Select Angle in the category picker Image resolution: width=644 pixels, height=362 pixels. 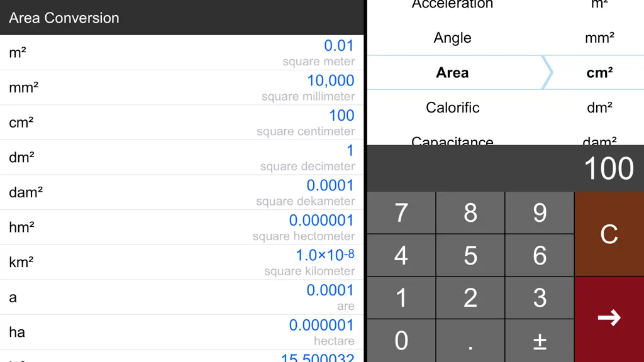tap(452, 38)
